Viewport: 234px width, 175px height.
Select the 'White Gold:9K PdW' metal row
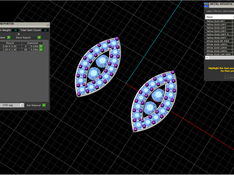[x=219, y=41]
